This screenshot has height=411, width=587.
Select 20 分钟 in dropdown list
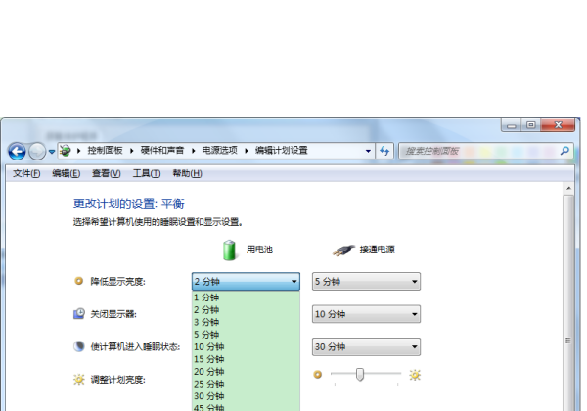coord(246,372)
